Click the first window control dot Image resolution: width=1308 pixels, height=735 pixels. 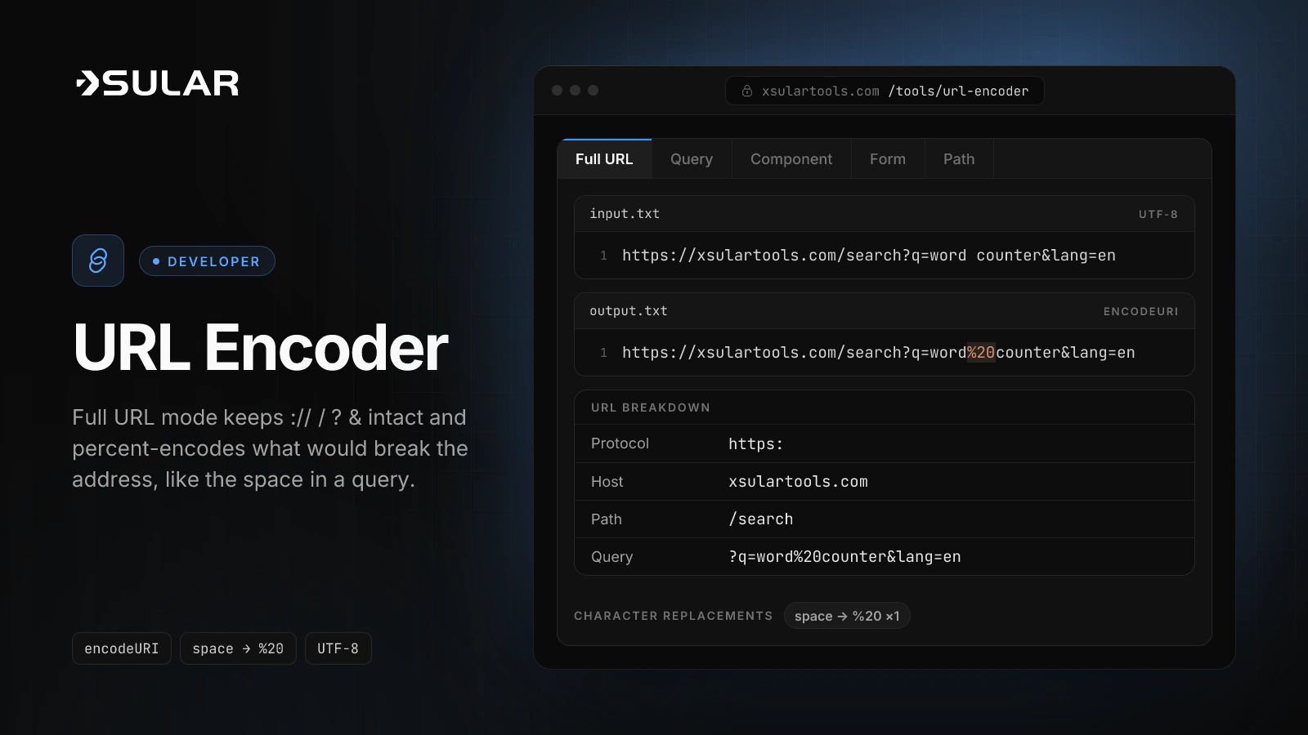[x=558, y=91]
